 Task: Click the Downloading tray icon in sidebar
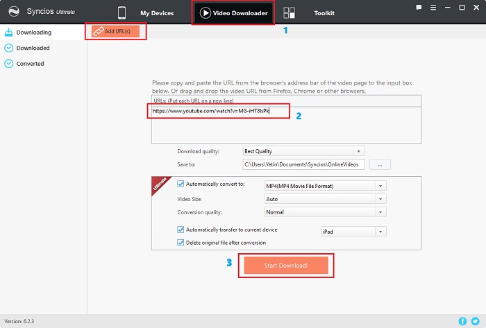[8, 32]
